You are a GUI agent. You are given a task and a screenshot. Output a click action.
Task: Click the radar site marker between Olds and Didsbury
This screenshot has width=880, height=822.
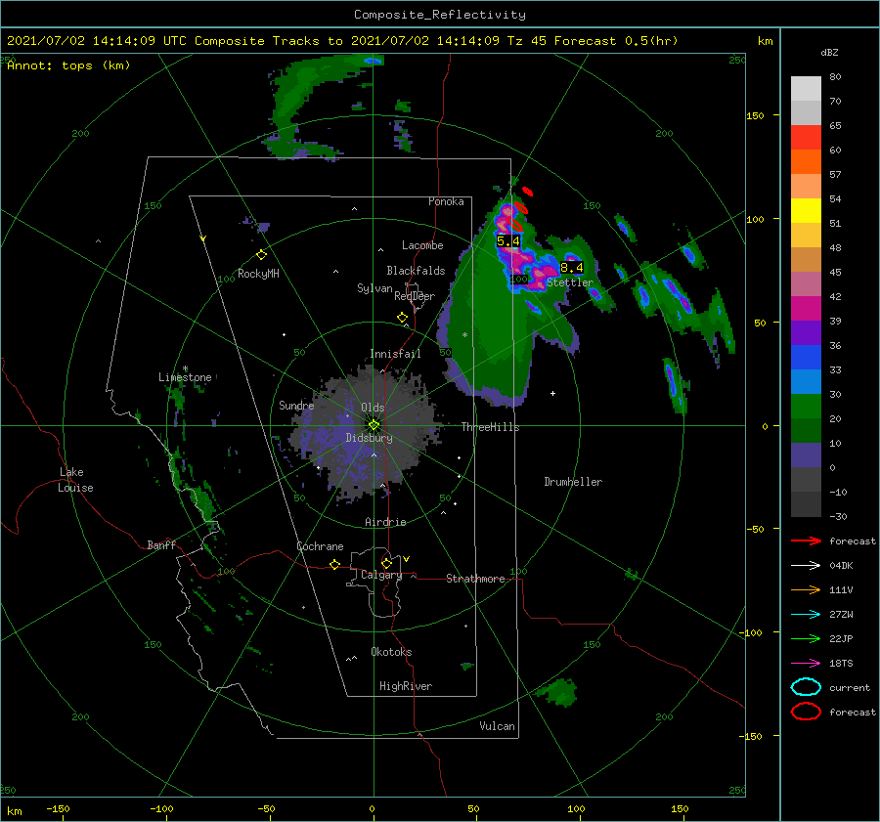(x=374, y=425)
